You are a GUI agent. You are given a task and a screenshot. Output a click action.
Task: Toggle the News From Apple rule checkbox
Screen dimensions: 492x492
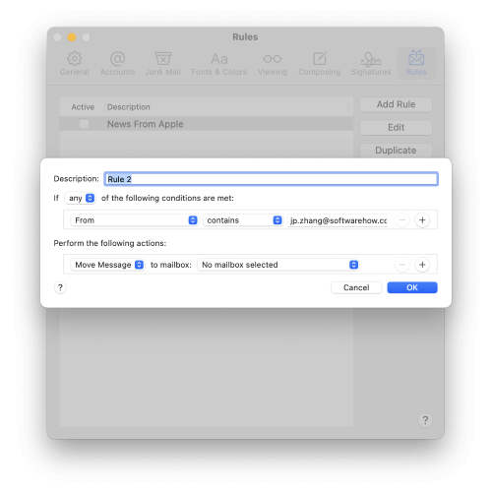[x=84, y=124]
